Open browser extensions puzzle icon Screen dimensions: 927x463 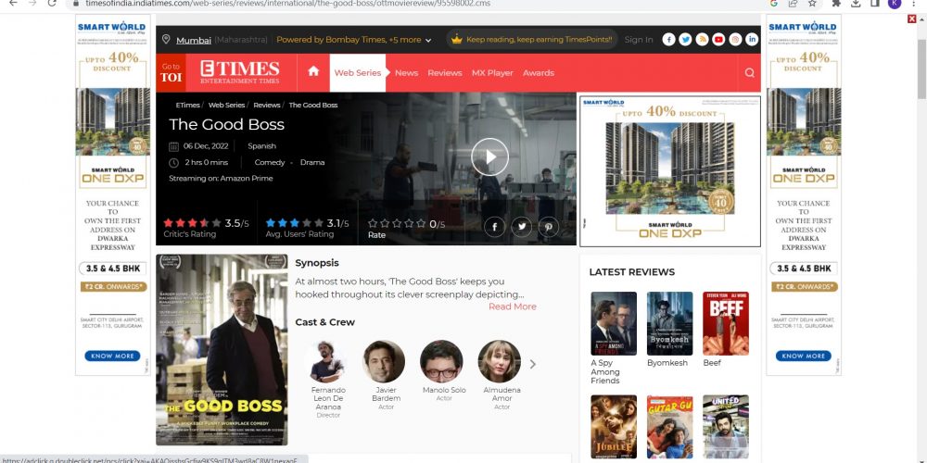tap(836, 4)
